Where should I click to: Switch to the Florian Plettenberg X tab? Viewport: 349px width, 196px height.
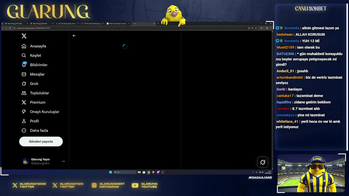[93, 24]
